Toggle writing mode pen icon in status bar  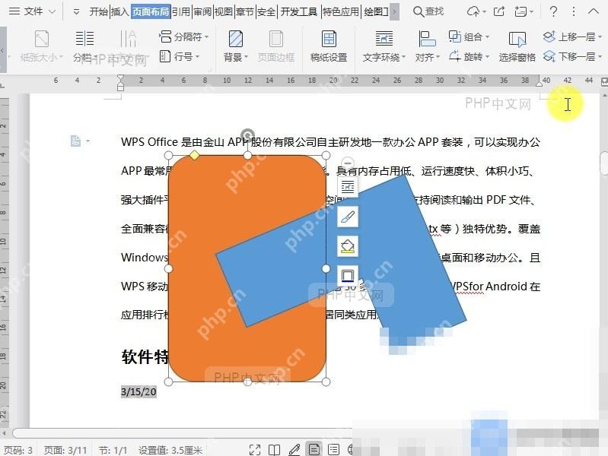pyautogui.click(x=294, y=449)
